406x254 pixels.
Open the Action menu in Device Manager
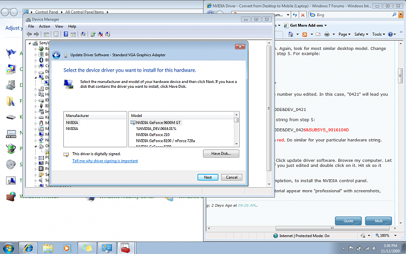(44, 27)
